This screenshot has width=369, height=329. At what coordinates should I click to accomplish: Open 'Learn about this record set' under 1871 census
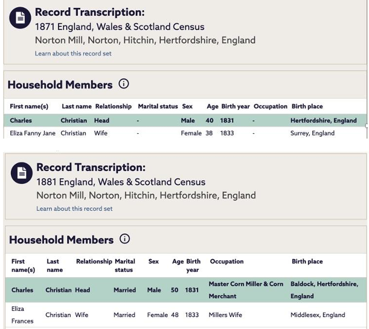coord(73,54)
